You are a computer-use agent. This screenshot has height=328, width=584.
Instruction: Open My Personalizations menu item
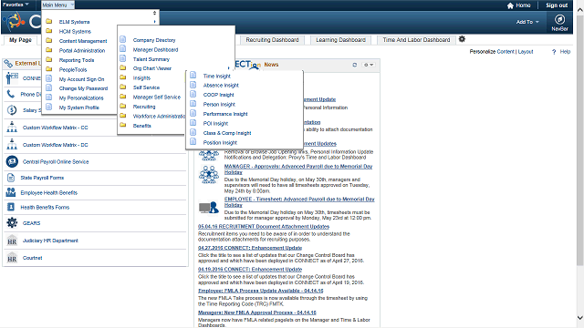click(81, 97)
